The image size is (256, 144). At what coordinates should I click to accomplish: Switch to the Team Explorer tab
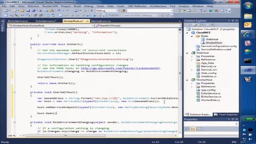[226, 115]
